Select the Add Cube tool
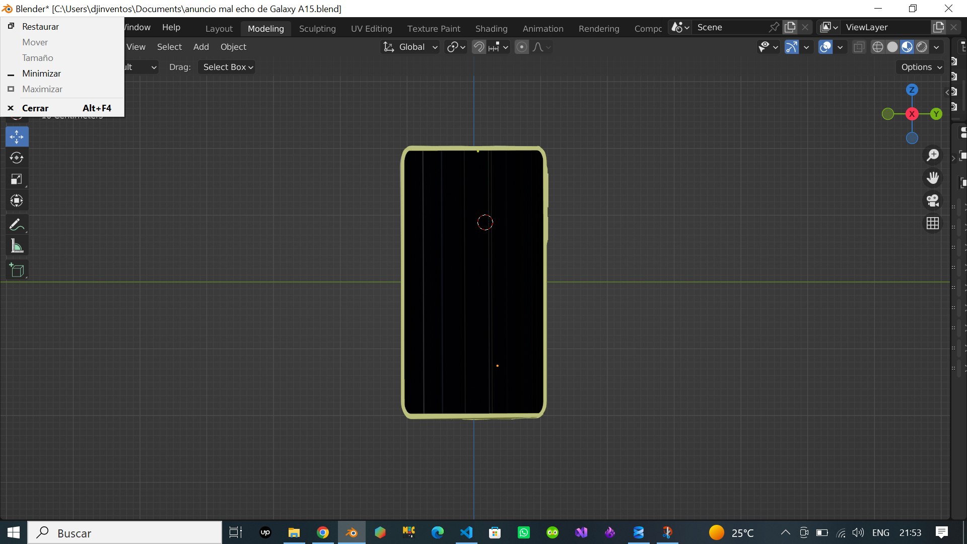The height and width of the screenshot is (544, 967). [x=17, y=270]
